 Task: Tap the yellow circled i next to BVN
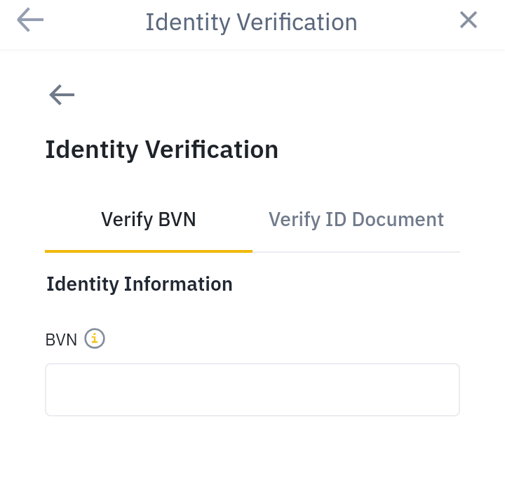[x=95, y=339]
